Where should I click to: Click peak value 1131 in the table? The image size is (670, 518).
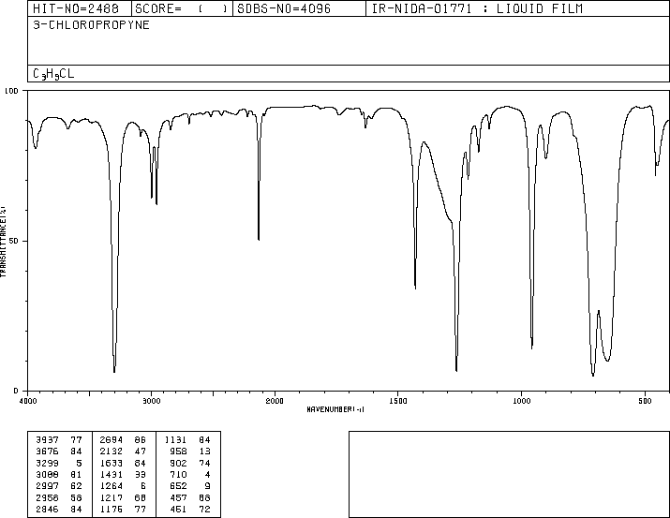click(x=175, y=440)
